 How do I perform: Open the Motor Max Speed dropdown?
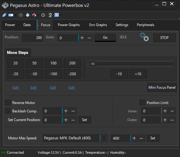click(x=75, y=138)
